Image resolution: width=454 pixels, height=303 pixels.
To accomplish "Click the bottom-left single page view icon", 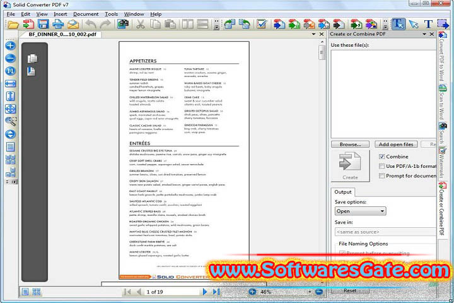I will [x=25, y=292].
